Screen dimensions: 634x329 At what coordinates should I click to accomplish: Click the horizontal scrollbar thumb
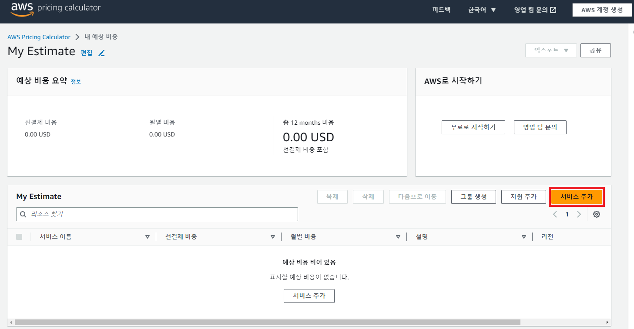(x=267, y=322)
